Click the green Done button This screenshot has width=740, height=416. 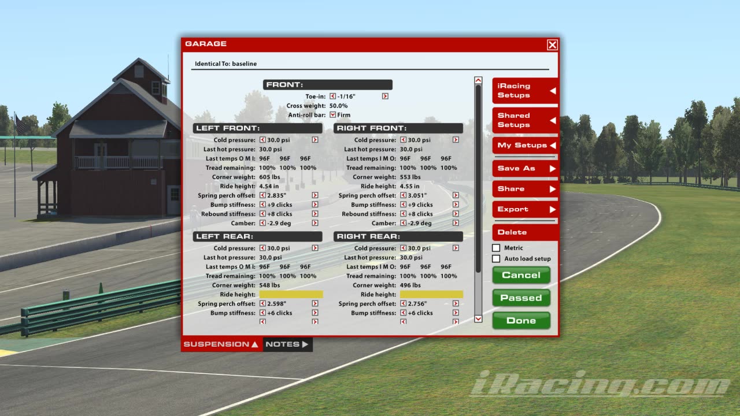click(x=521, y=321)
